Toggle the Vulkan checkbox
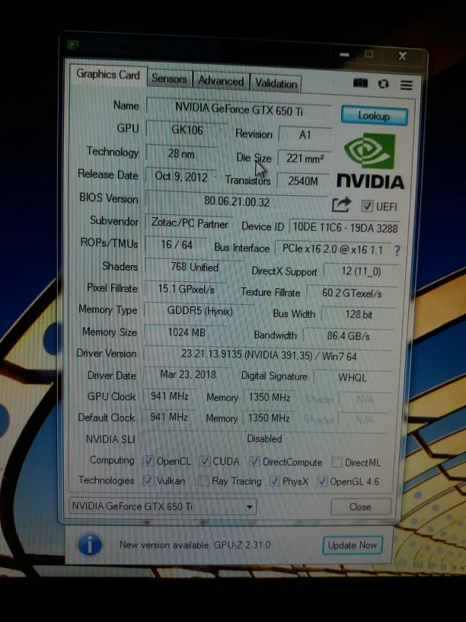The width and height of the screenshot is (466, 622). (148, 480)
